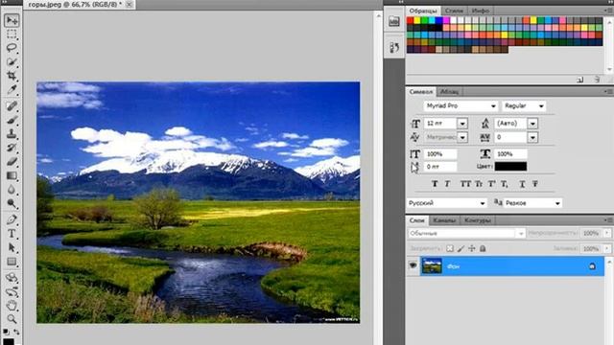The height and width of the screenshot is (345, 614).
Task: Pick the red swatch starting the top row
Action: (x=410, y=20)
